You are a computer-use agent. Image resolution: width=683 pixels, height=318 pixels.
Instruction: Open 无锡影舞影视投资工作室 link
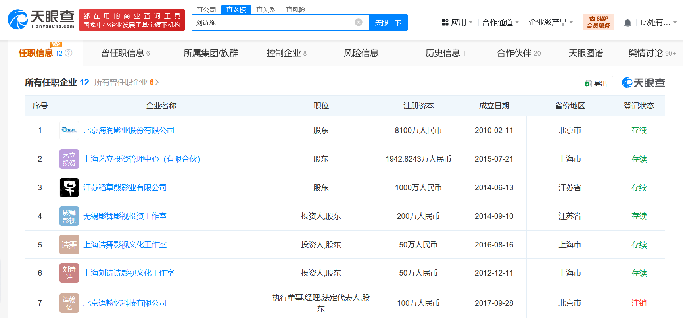[x=125, y=216]
